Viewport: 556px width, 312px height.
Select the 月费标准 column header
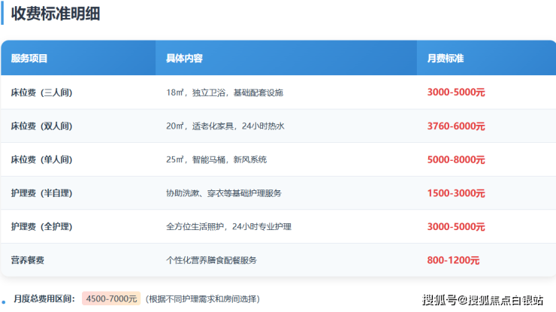point(446,59)
